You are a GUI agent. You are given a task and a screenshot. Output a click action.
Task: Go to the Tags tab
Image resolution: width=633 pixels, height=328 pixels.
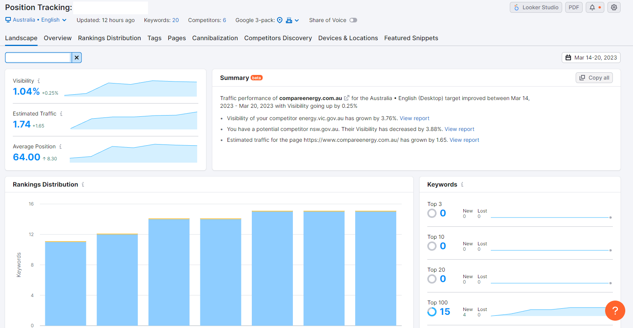coord(154,38)
